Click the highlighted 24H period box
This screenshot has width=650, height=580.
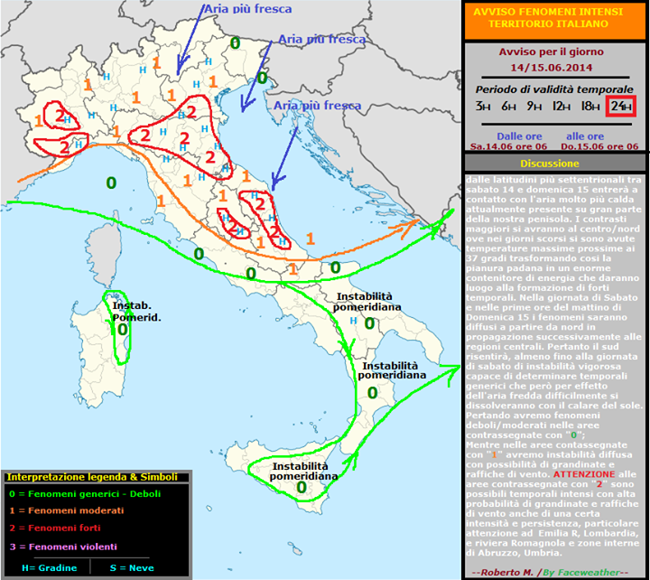click(x=620, y=107)
